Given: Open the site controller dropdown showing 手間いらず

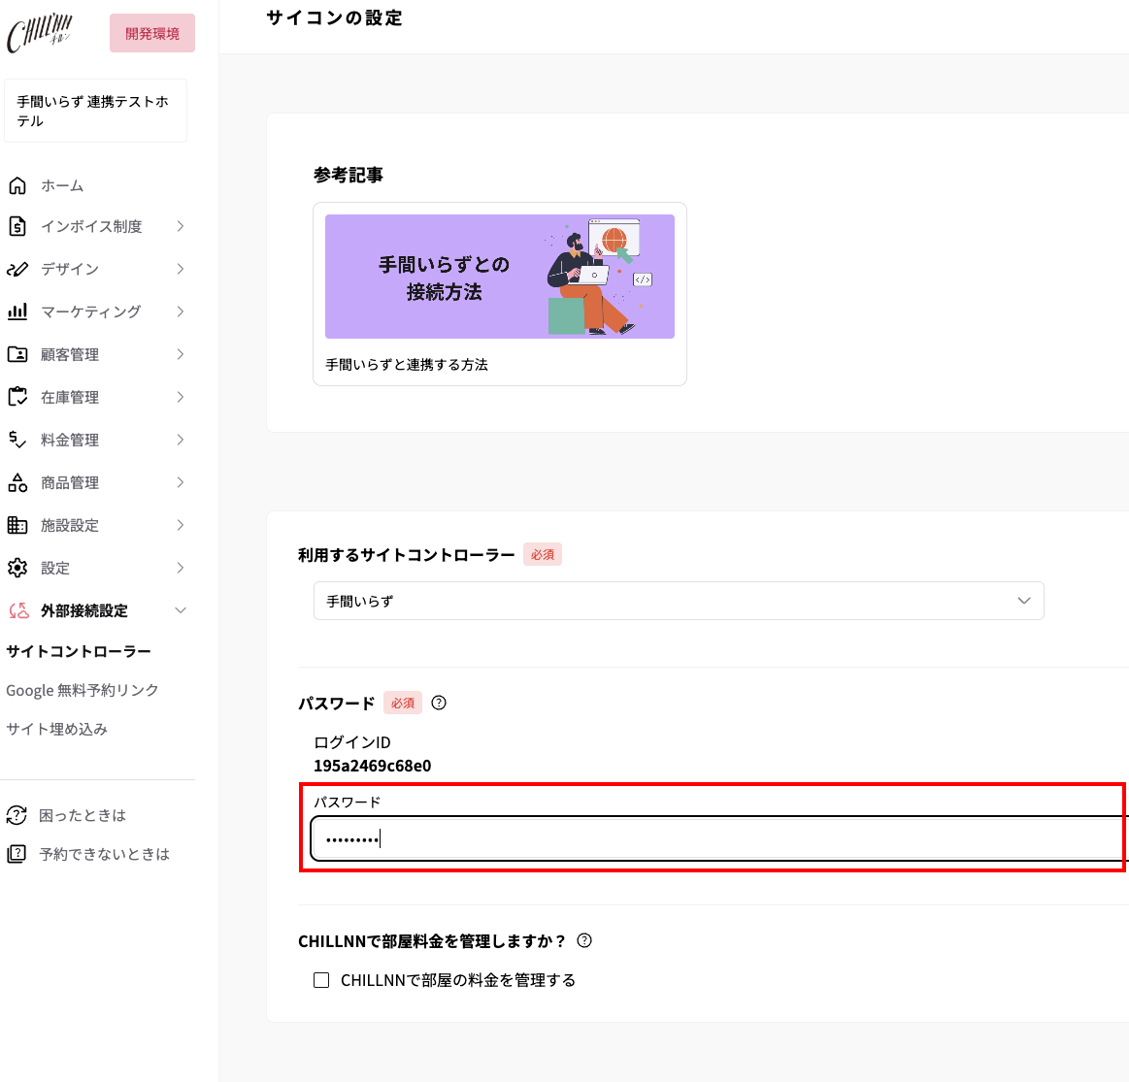Looking at the screenshot, I should pos(679,601).
